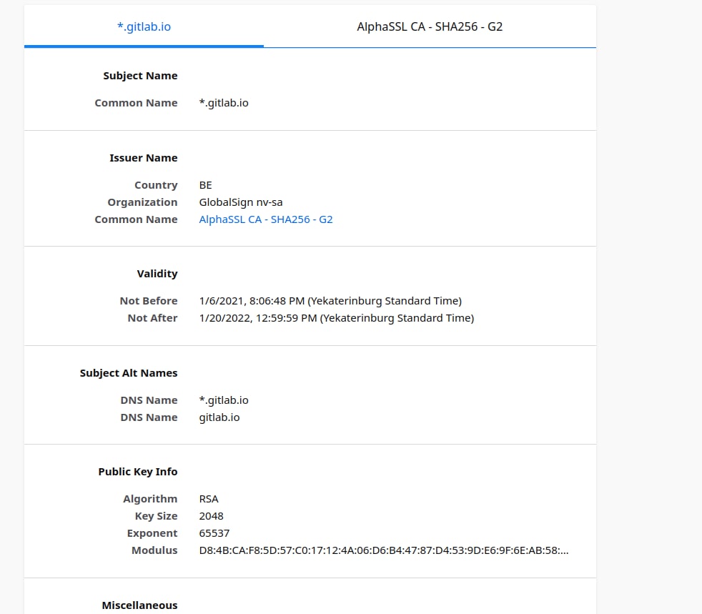
Task: Select the DNS Name value gitlab.io
Action: point(219,417)
